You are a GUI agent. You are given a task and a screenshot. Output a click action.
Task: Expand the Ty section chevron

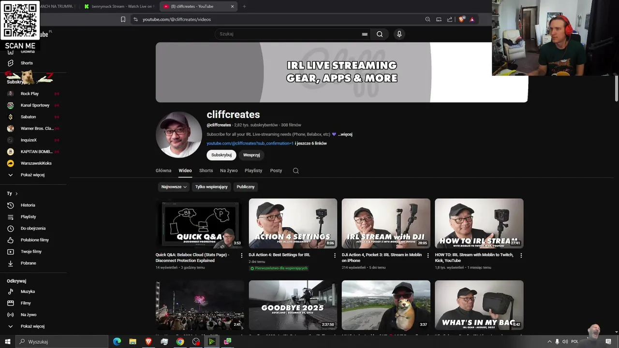(x=16, y=193)
